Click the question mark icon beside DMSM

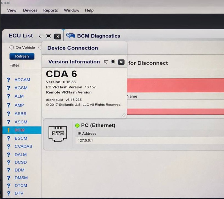[x=9, y=178]
